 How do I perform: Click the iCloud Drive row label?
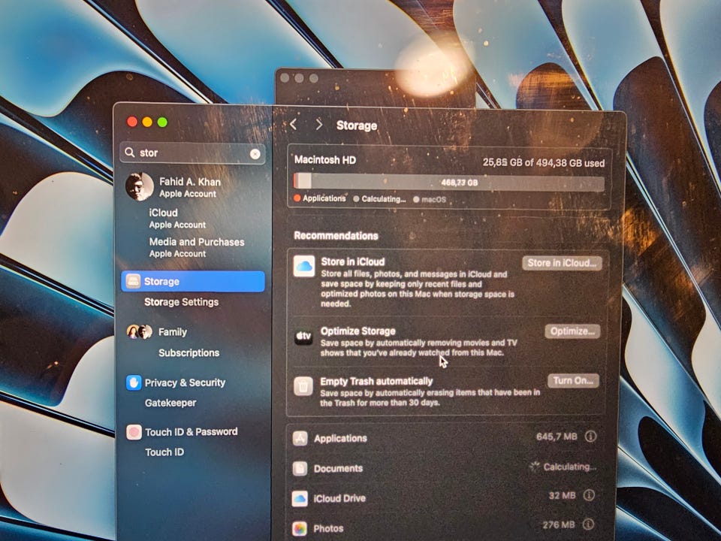(x=339, y=498)
